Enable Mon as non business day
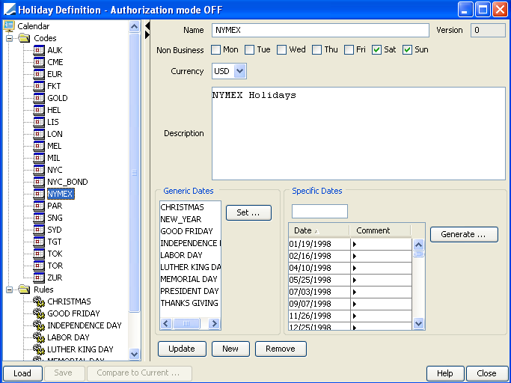This screenshot has height=383, width=511. 215,50
